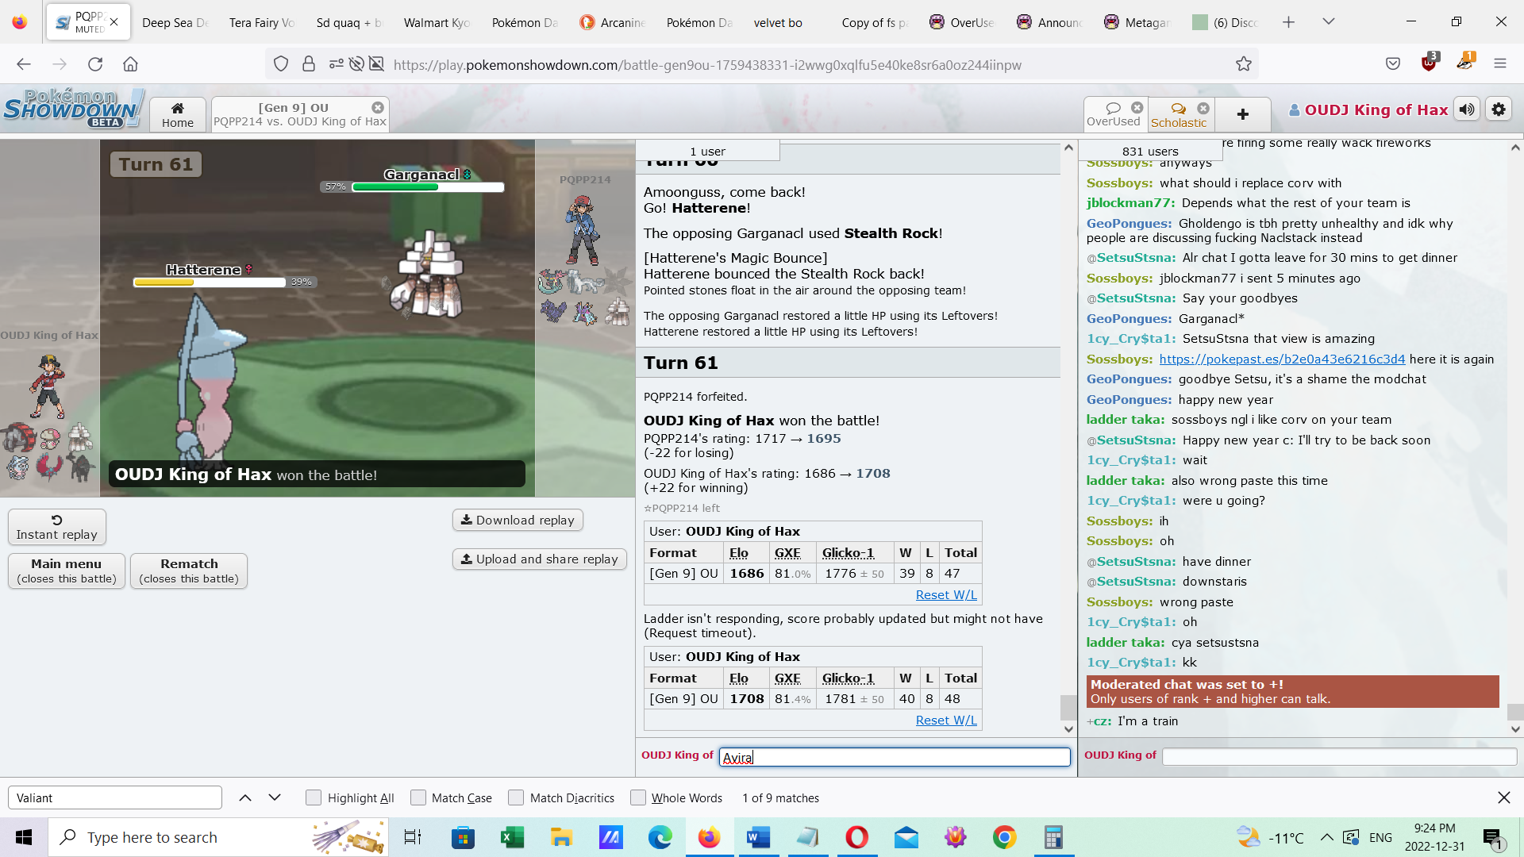
Task: Jump to next find match arrow
Action: pyautogui.click(x=275, y=798)
